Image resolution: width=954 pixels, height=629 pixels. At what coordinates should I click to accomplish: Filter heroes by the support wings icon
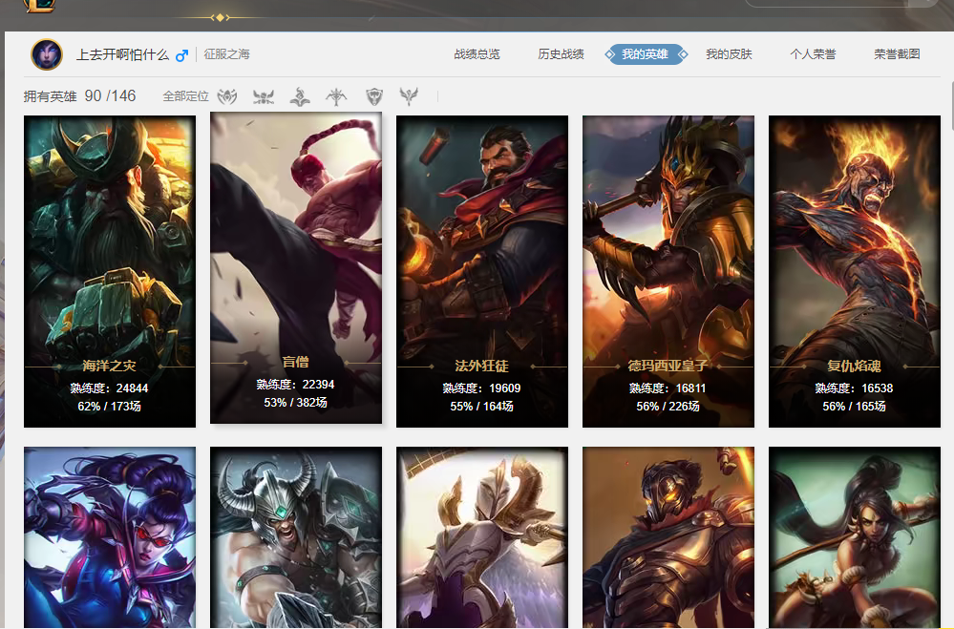coord(409,96)
